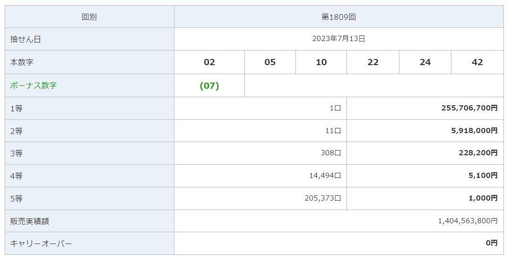Click the 4等 winner count 14,494口
The height and width of the screenshot is (261, 510).
[325, 176]
